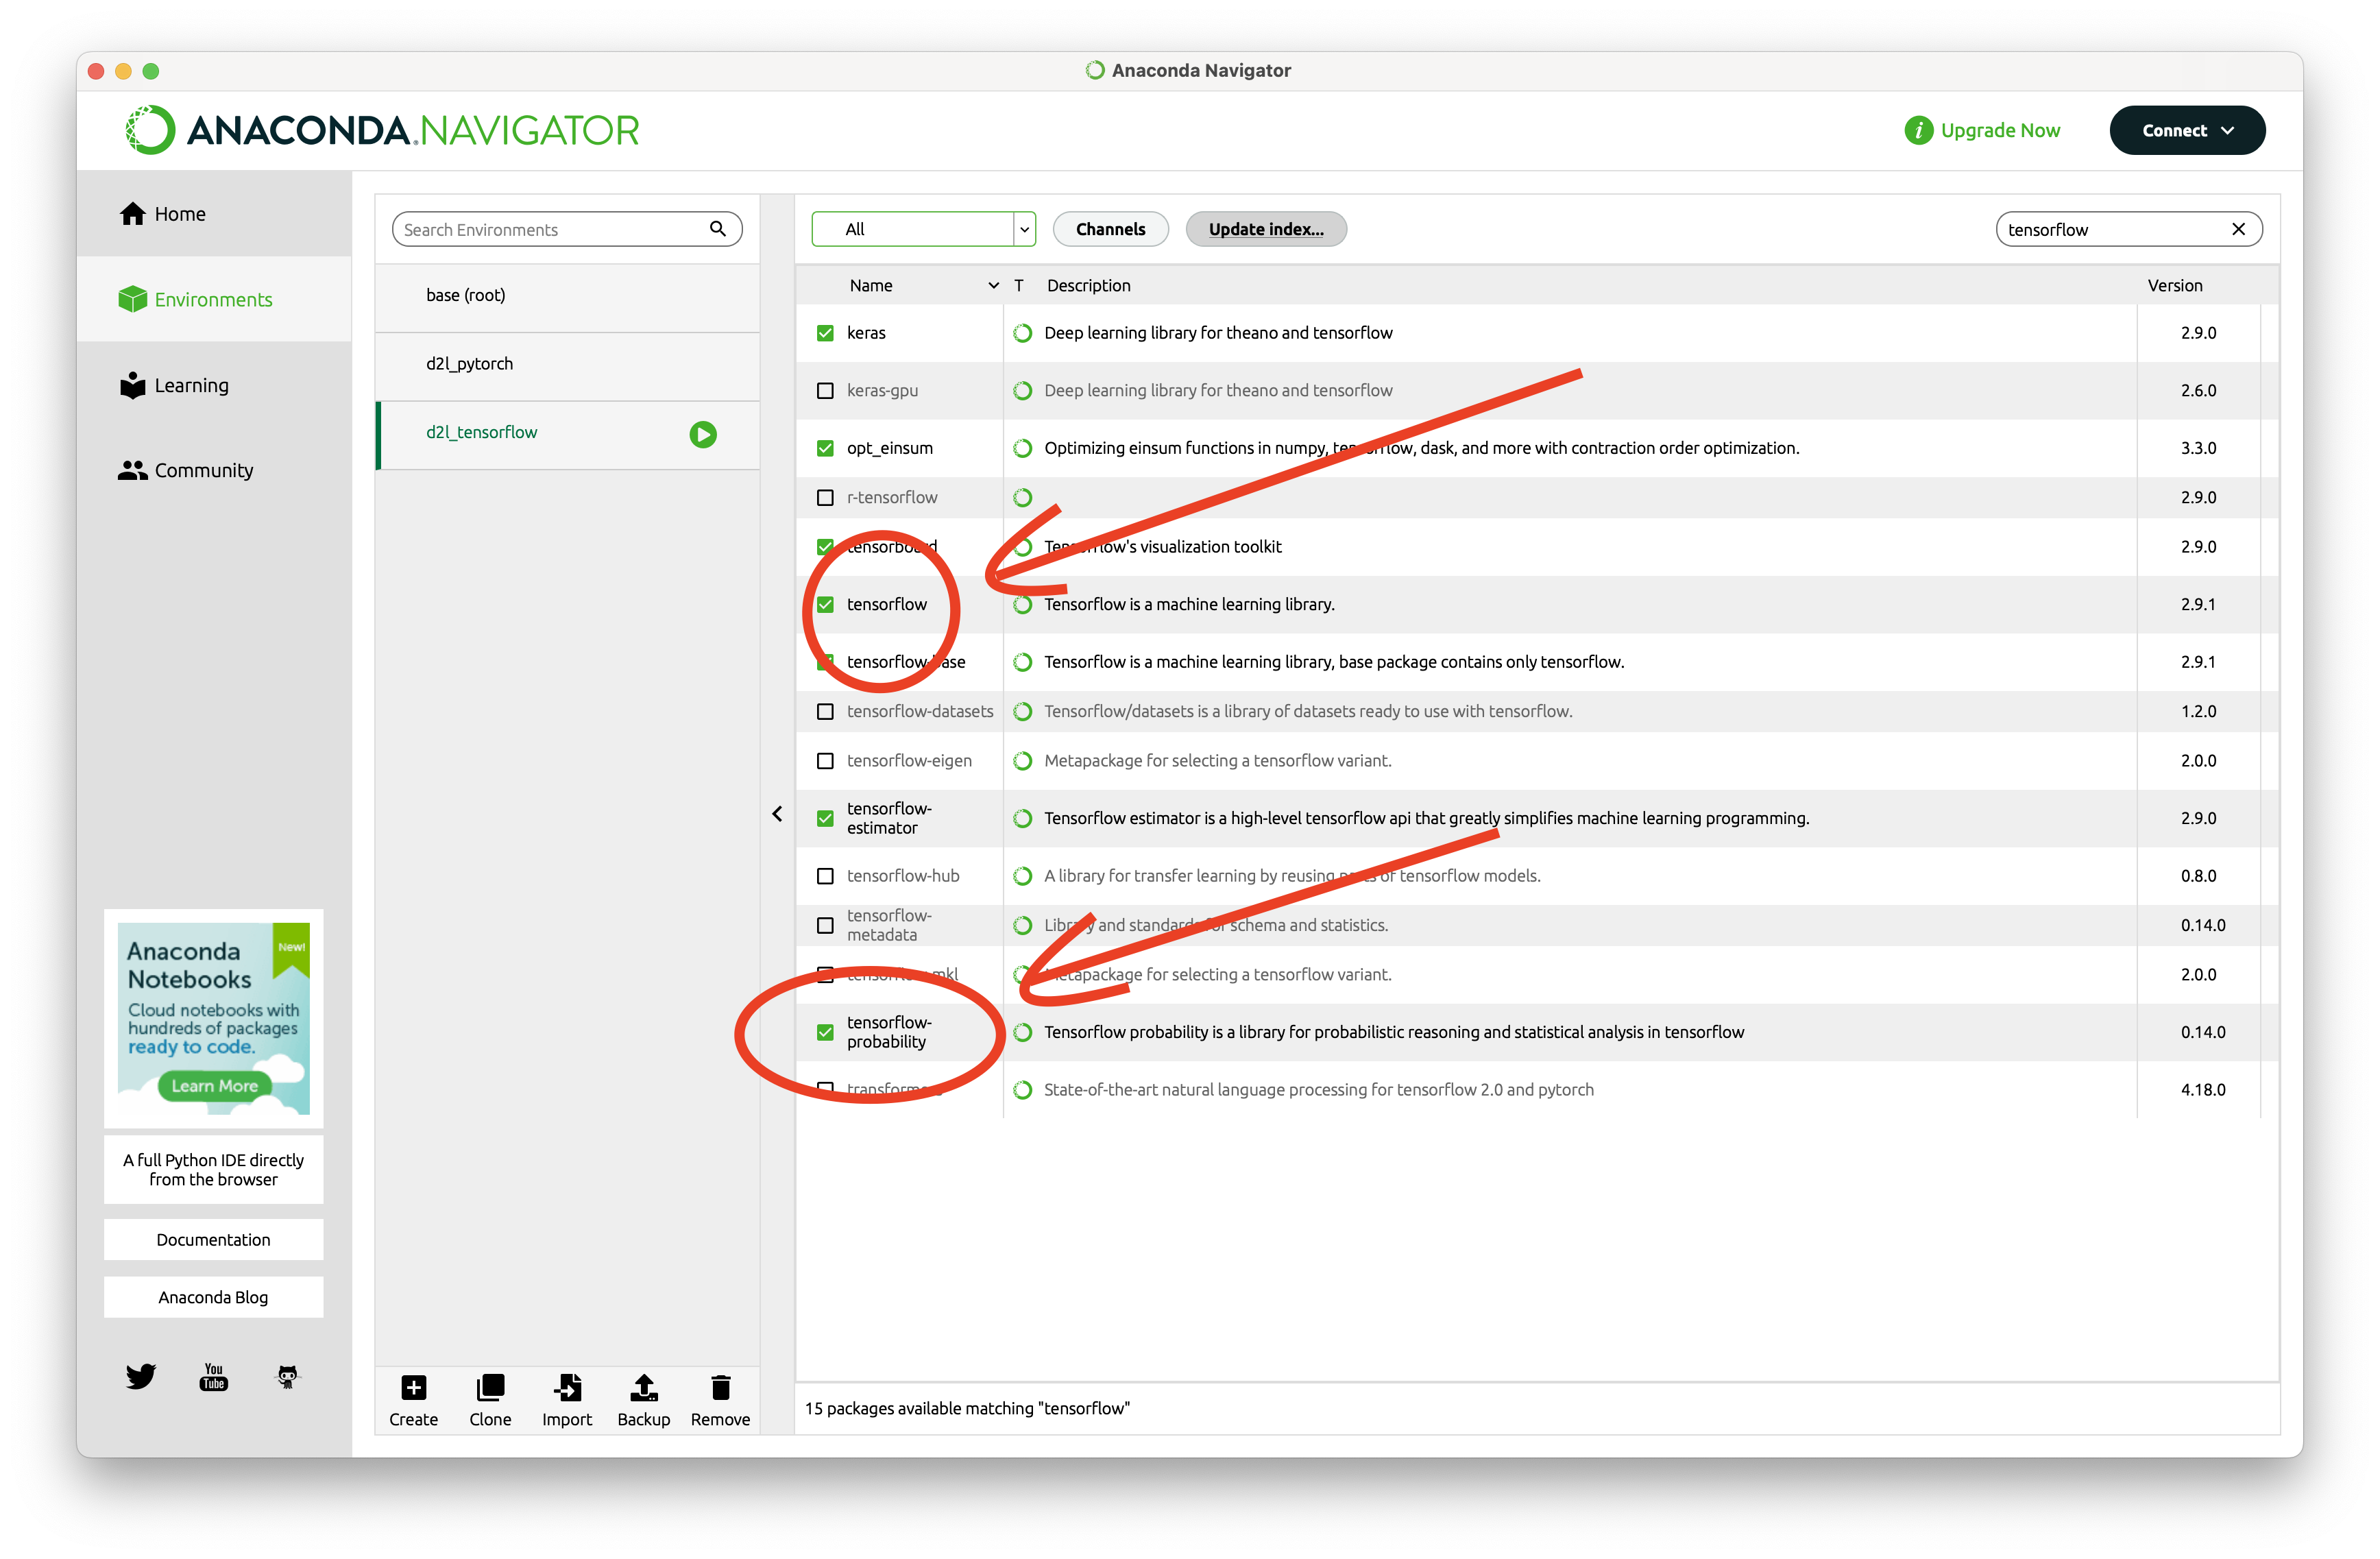This screenshot has height=1559, width=2380.
Task: Open the YouTube icon link
Action: coord(213,1376)
